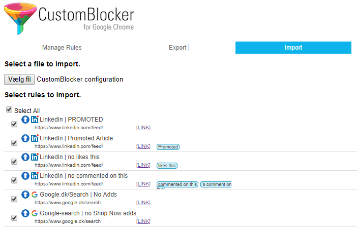Click the LinkedIn logo icon of Promoted Article rule
Screen dimensions: 357x229
[x=35, y=138]
